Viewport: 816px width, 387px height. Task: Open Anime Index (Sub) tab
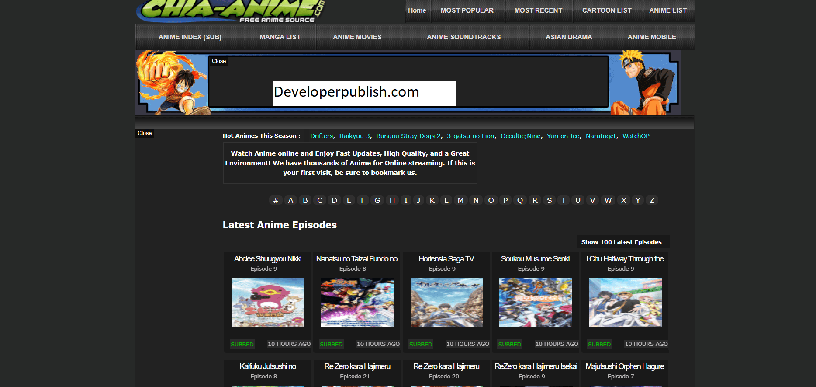click(190, 37)
